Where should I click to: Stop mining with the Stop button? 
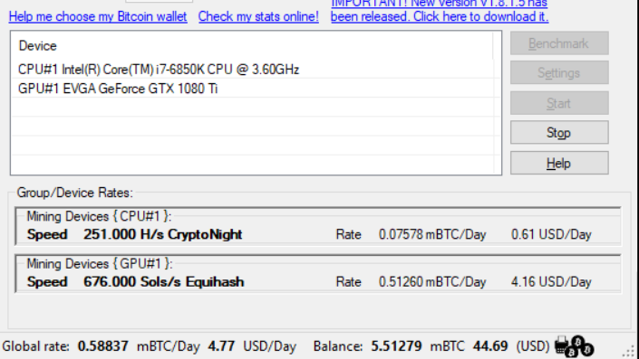tap(559, 133)
